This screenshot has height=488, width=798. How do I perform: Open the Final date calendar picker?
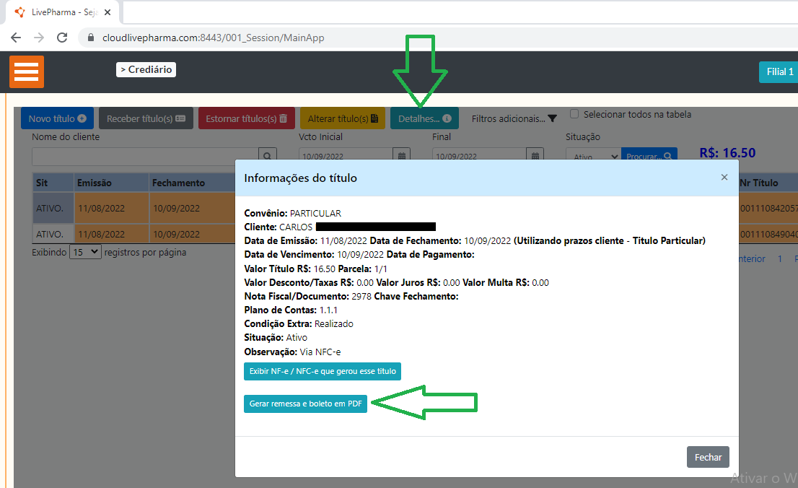[535, 156]
